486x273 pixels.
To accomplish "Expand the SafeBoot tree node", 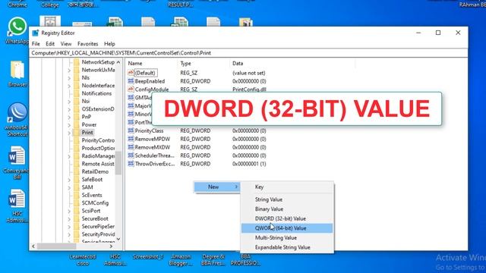I will coord(69,180).
